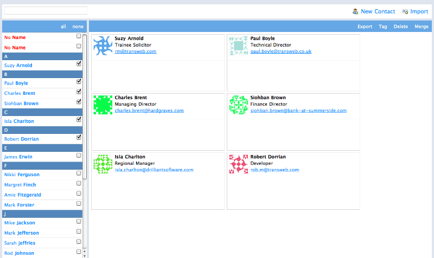Open Nikki Ferguson in the list
Viewport: 434px width, 258px height.
22,175
